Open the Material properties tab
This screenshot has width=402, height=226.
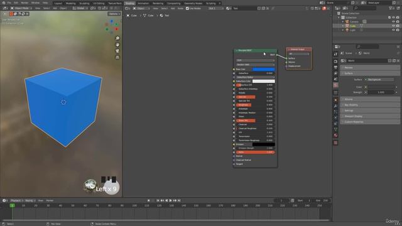click(x=335, y=136)
